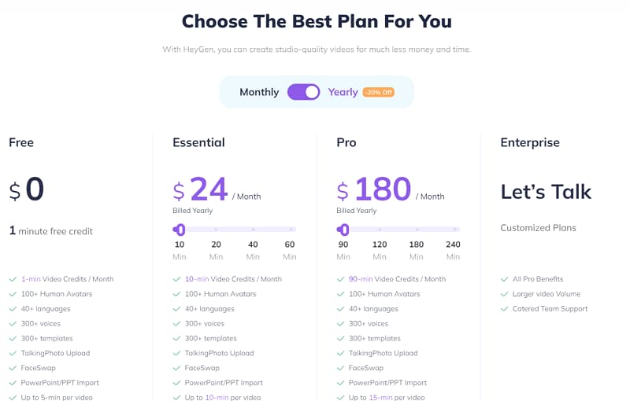This screenshot has height=401, width=630.
Task: Toggle the Monthly/Yearly billing switch
Action: [303, 92]
